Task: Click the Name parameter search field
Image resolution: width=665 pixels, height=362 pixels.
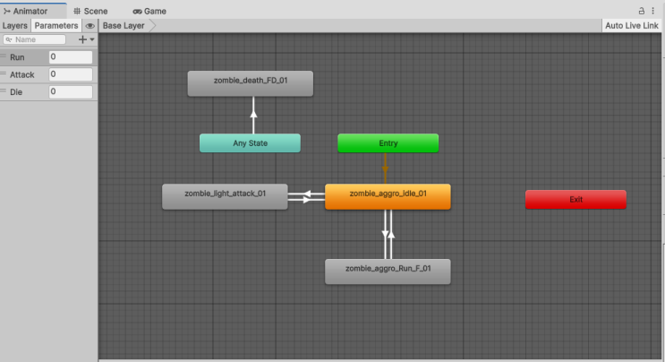Action: (x=34, y=39)
